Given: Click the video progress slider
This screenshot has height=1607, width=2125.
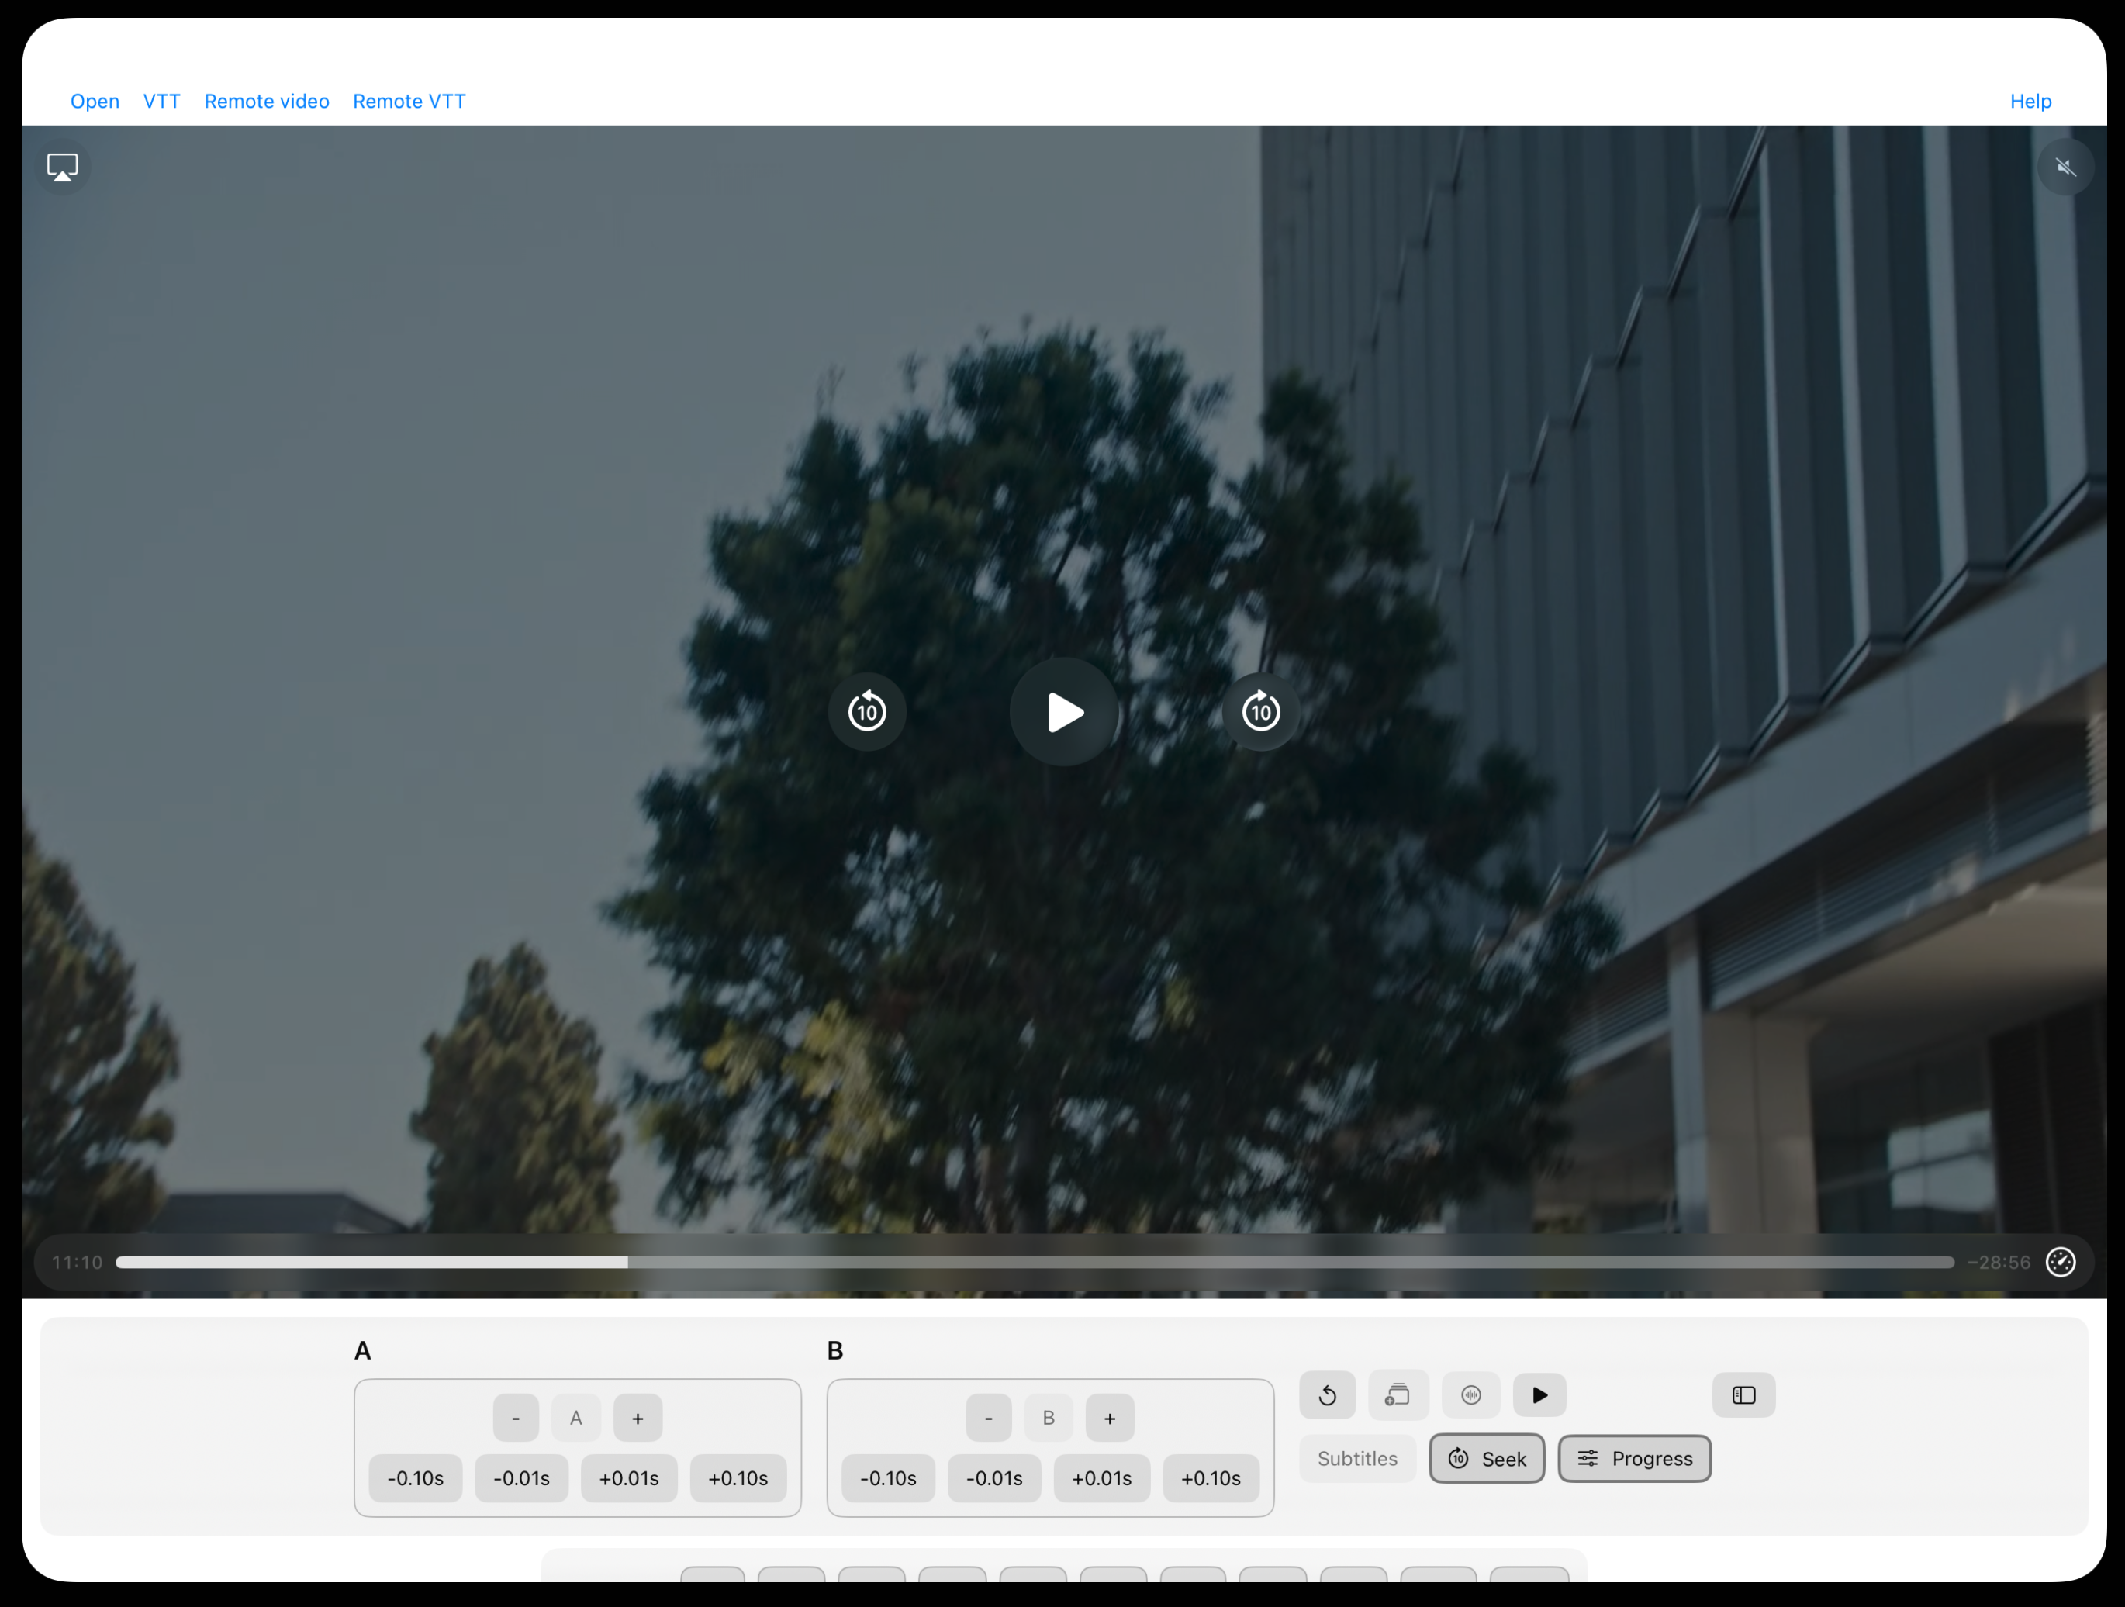Looking at the screenshot, I should (x=1034, y=1261).
